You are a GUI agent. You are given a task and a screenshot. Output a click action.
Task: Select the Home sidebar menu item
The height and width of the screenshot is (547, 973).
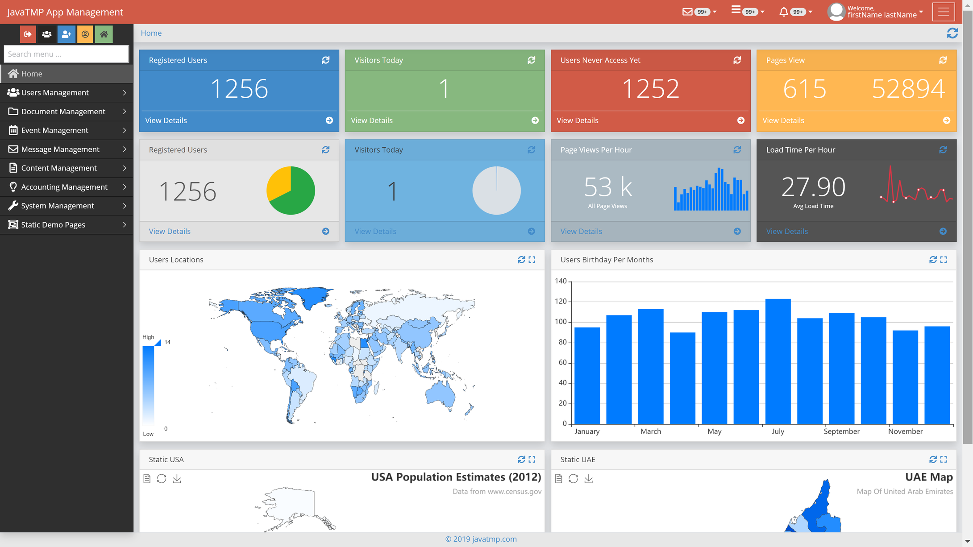pyautogui.click(x=67, y=74)
